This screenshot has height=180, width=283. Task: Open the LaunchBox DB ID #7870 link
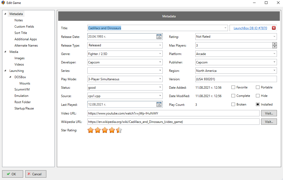[x=250, y=28]
